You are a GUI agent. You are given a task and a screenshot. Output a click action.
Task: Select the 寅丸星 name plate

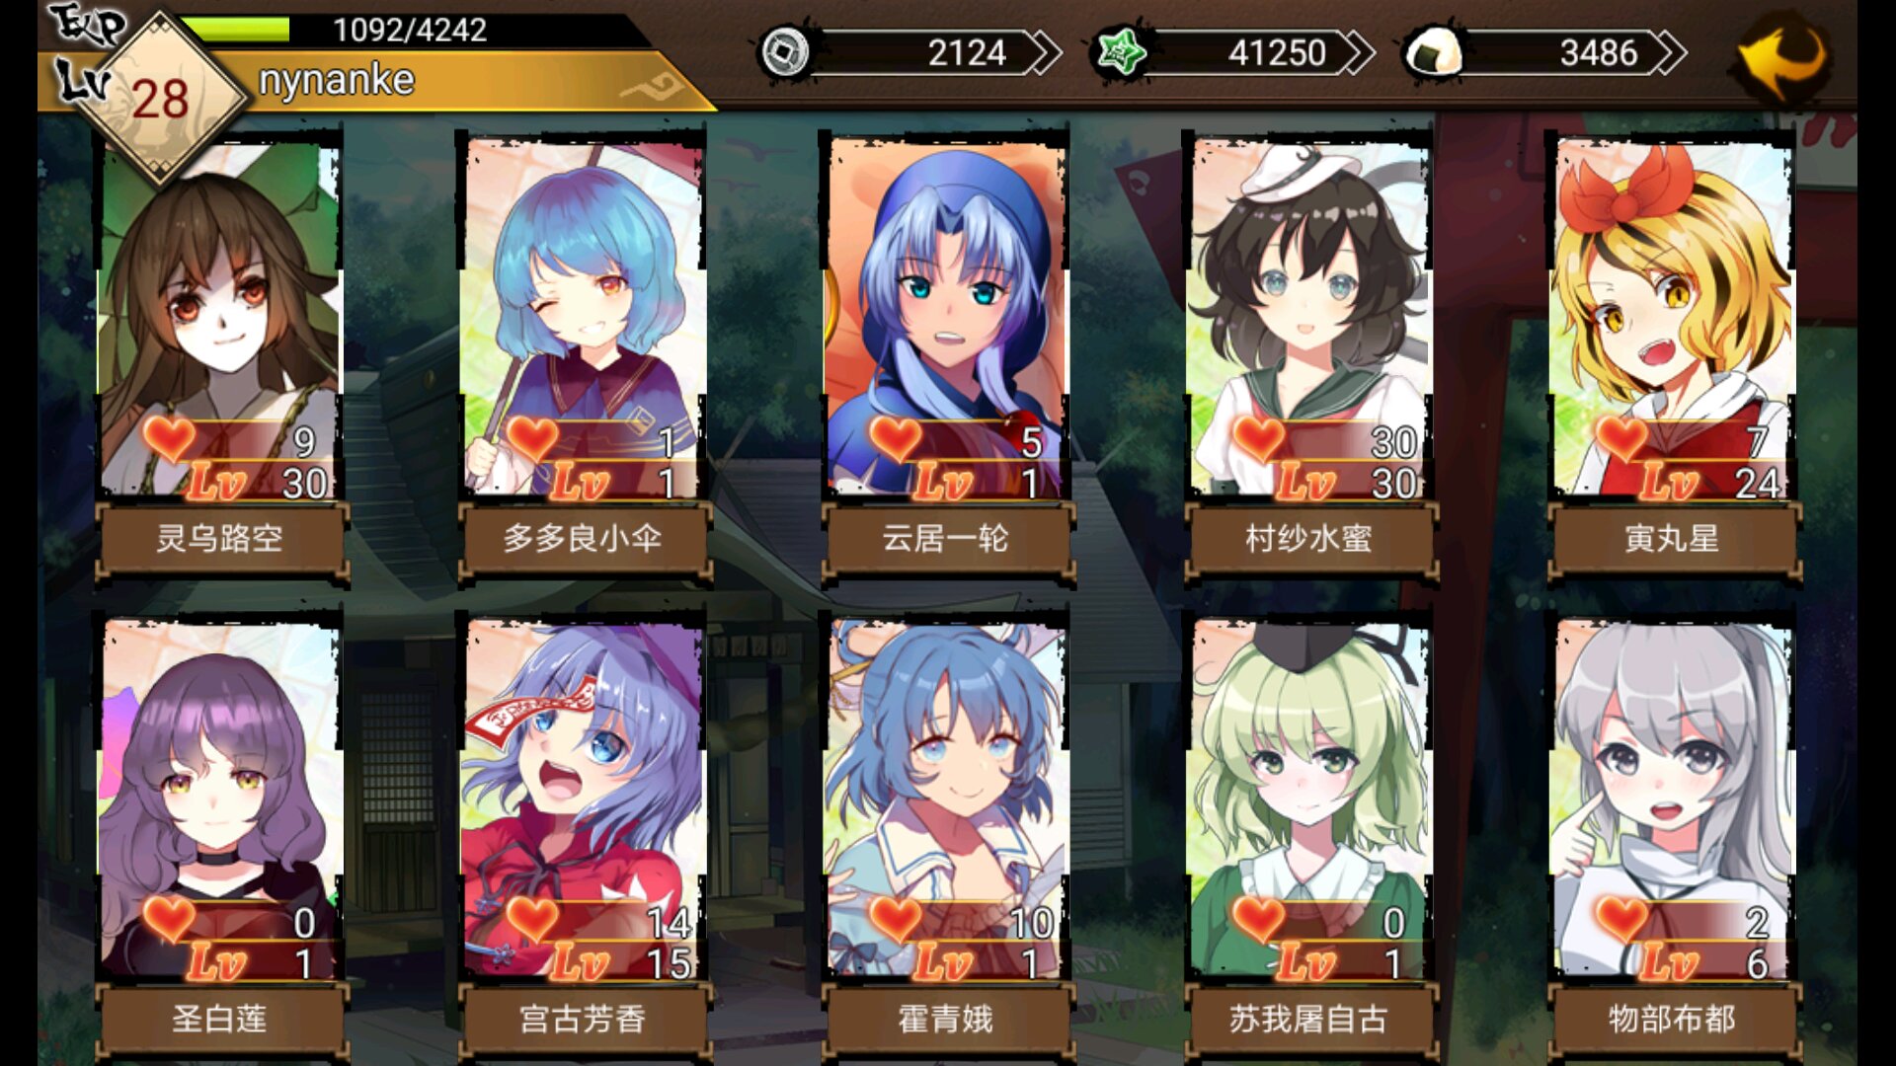click(x=1672, y=539)
